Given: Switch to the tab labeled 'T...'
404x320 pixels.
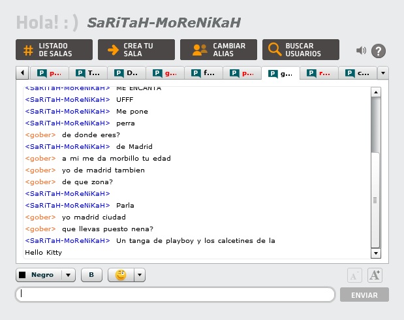Looking at the screenshot, I should [x=88, y=73].
